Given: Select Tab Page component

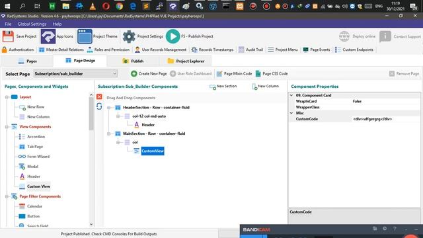Looking at the screenshot, I should (31, 147).
